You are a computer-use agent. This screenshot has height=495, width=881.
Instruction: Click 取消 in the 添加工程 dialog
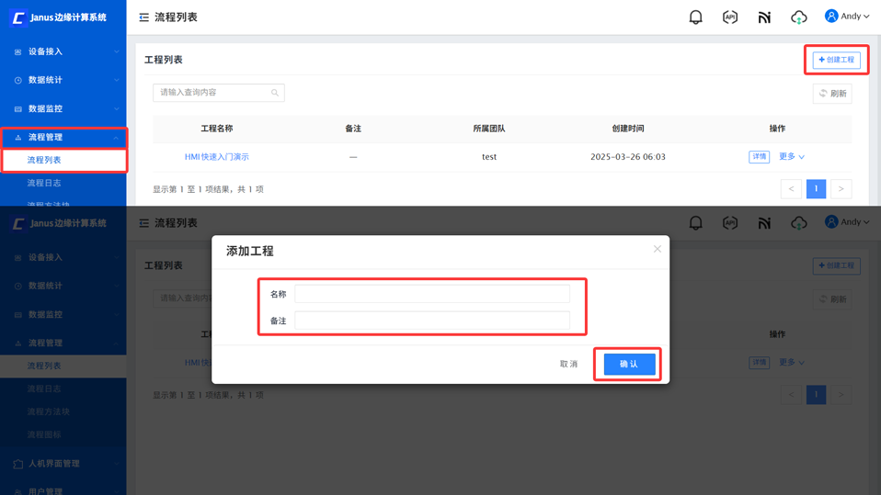pos(568,365)
